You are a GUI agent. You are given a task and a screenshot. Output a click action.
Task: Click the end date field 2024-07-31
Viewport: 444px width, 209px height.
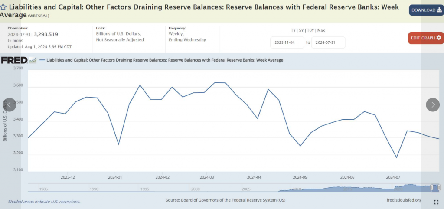pos(328,42)
